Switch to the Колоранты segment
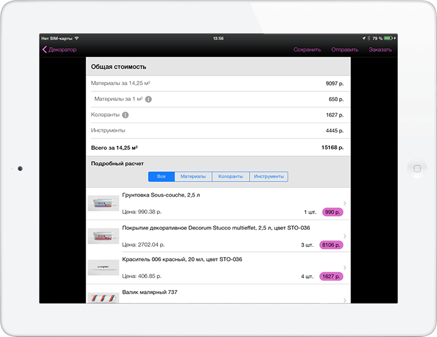This screenshot has width=437, height=337. coord(230,176)
